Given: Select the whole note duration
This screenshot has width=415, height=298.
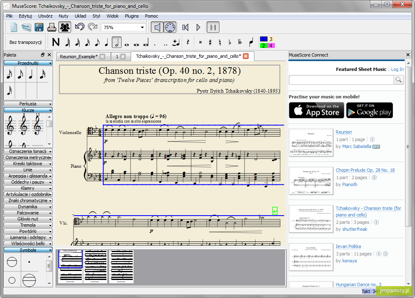Looking at the screenshot, I should pos(127,44).
